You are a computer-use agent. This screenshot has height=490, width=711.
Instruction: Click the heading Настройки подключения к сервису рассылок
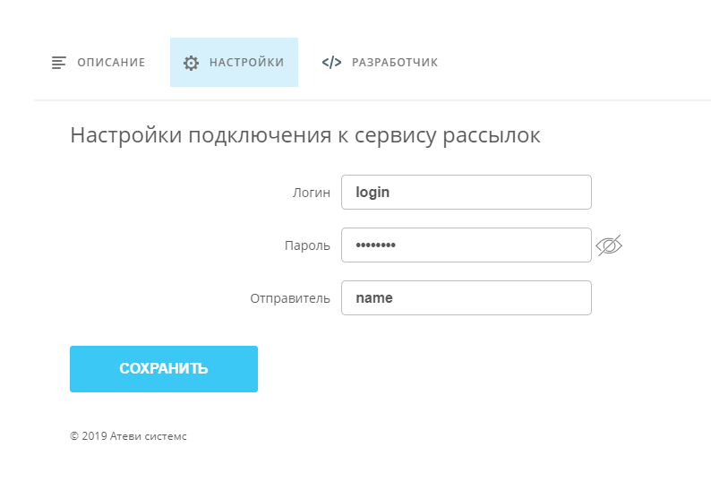point(304,136)
